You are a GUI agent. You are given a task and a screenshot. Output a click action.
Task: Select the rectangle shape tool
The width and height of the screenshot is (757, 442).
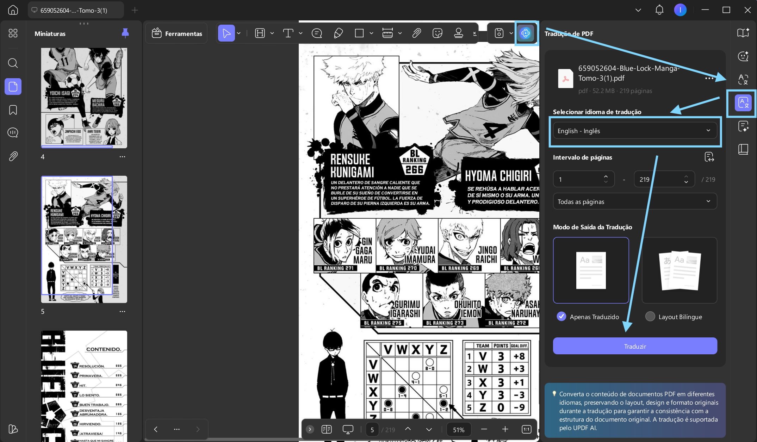(x=359, y=33)
